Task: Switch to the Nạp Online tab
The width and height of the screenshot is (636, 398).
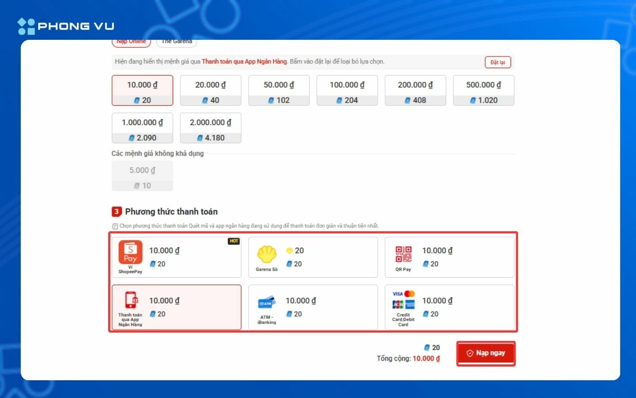Action: pos(131,42)
